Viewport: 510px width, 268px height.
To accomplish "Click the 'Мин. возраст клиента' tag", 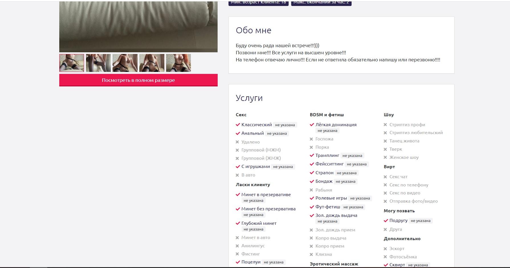I will (x=258, y=3).
